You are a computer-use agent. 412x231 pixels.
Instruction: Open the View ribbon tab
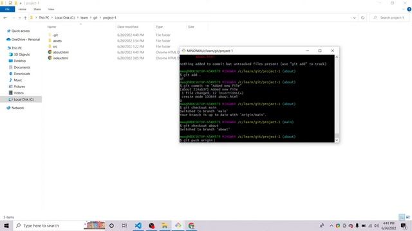pos(51,9)
